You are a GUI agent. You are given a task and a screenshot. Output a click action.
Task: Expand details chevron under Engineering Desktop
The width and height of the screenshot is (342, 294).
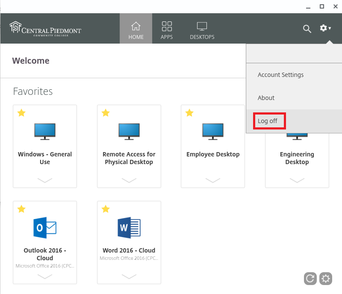(x=297, y=180)
